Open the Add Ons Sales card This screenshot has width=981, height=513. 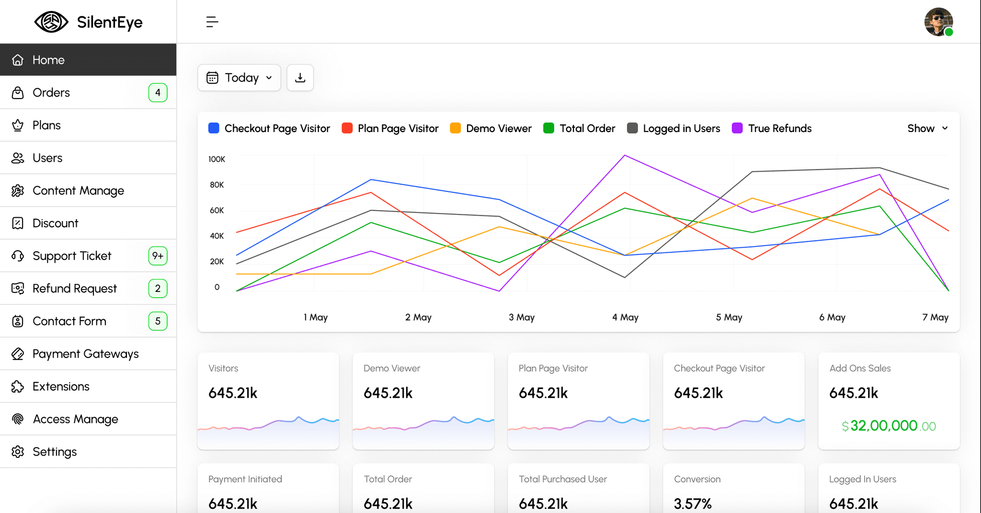pyautogui.click(x=889, y=401)
